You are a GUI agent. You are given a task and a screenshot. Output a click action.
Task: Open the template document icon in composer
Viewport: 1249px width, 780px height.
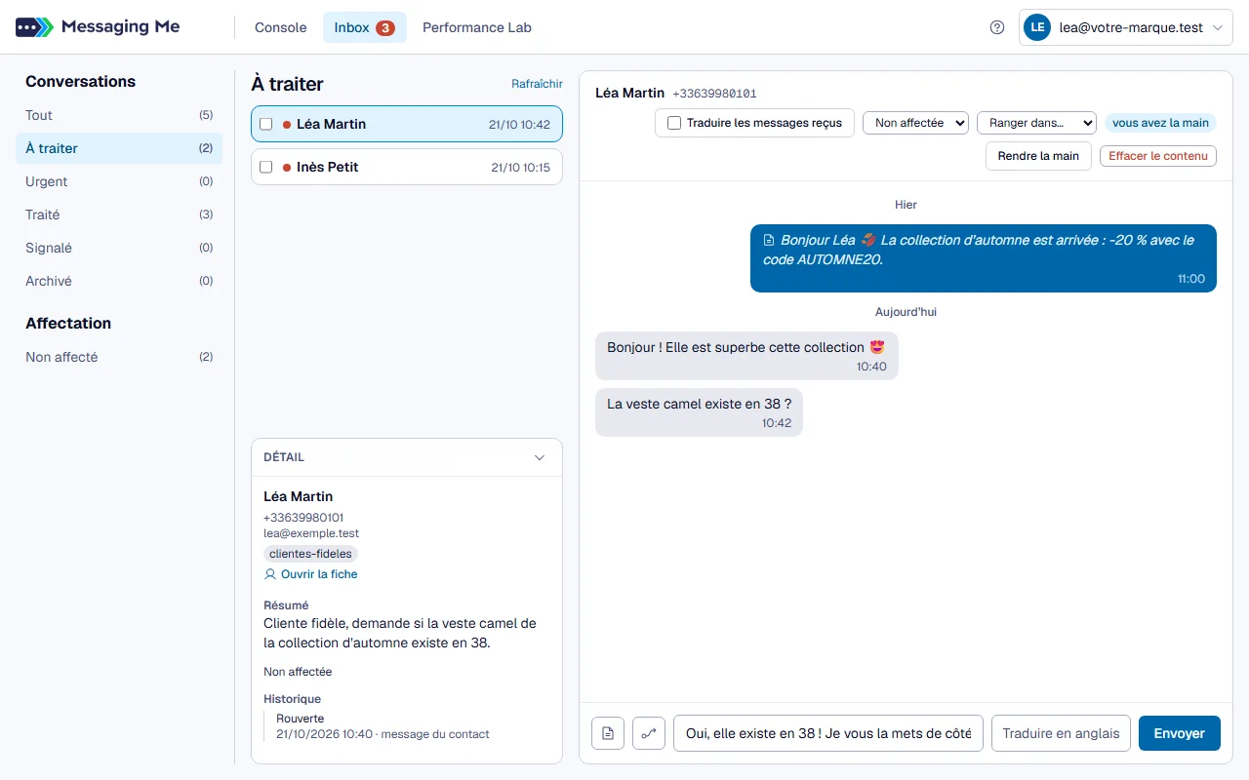pos(608,733)
